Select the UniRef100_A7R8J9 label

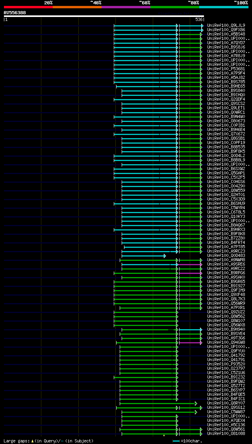(226, 56)
